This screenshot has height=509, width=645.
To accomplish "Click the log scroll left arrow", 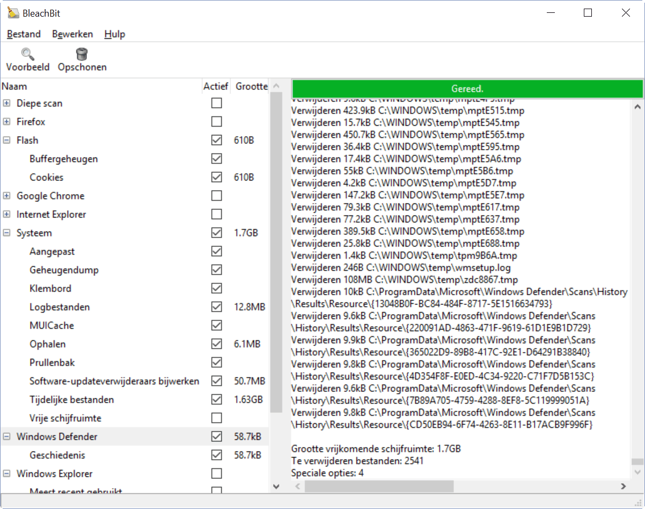I will pos(297,486).
